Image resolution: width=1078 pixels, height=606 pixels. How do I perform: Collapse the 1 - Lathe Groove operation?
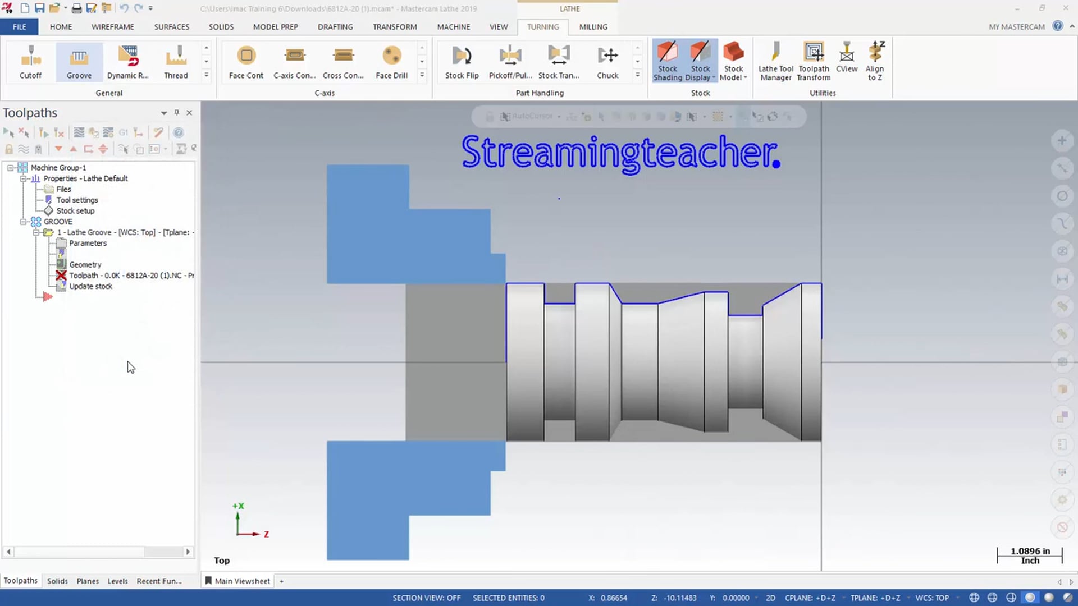36,232
